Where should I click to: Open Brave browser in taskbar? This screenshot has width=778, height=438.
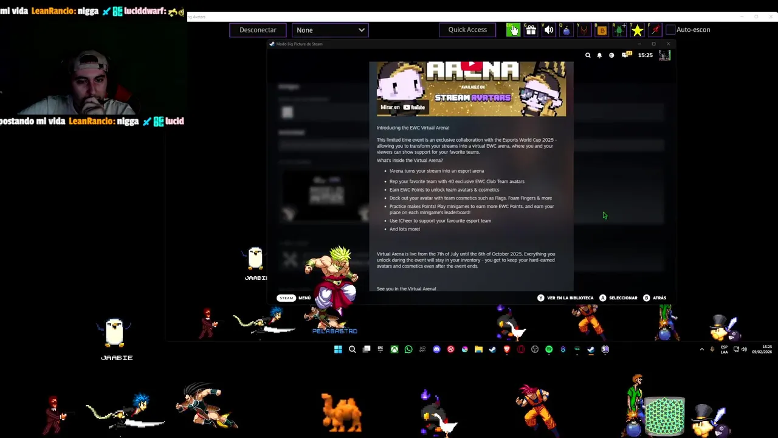[x=507, y=349]
